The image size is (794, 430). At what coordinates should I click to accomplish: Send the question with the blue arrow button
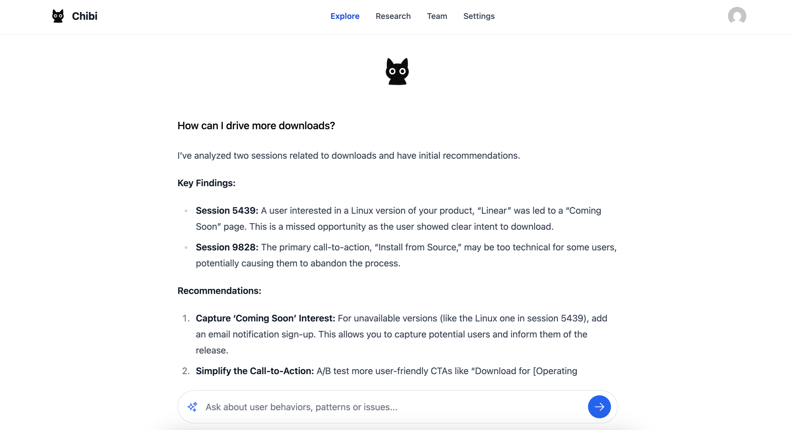click(599, 407)
